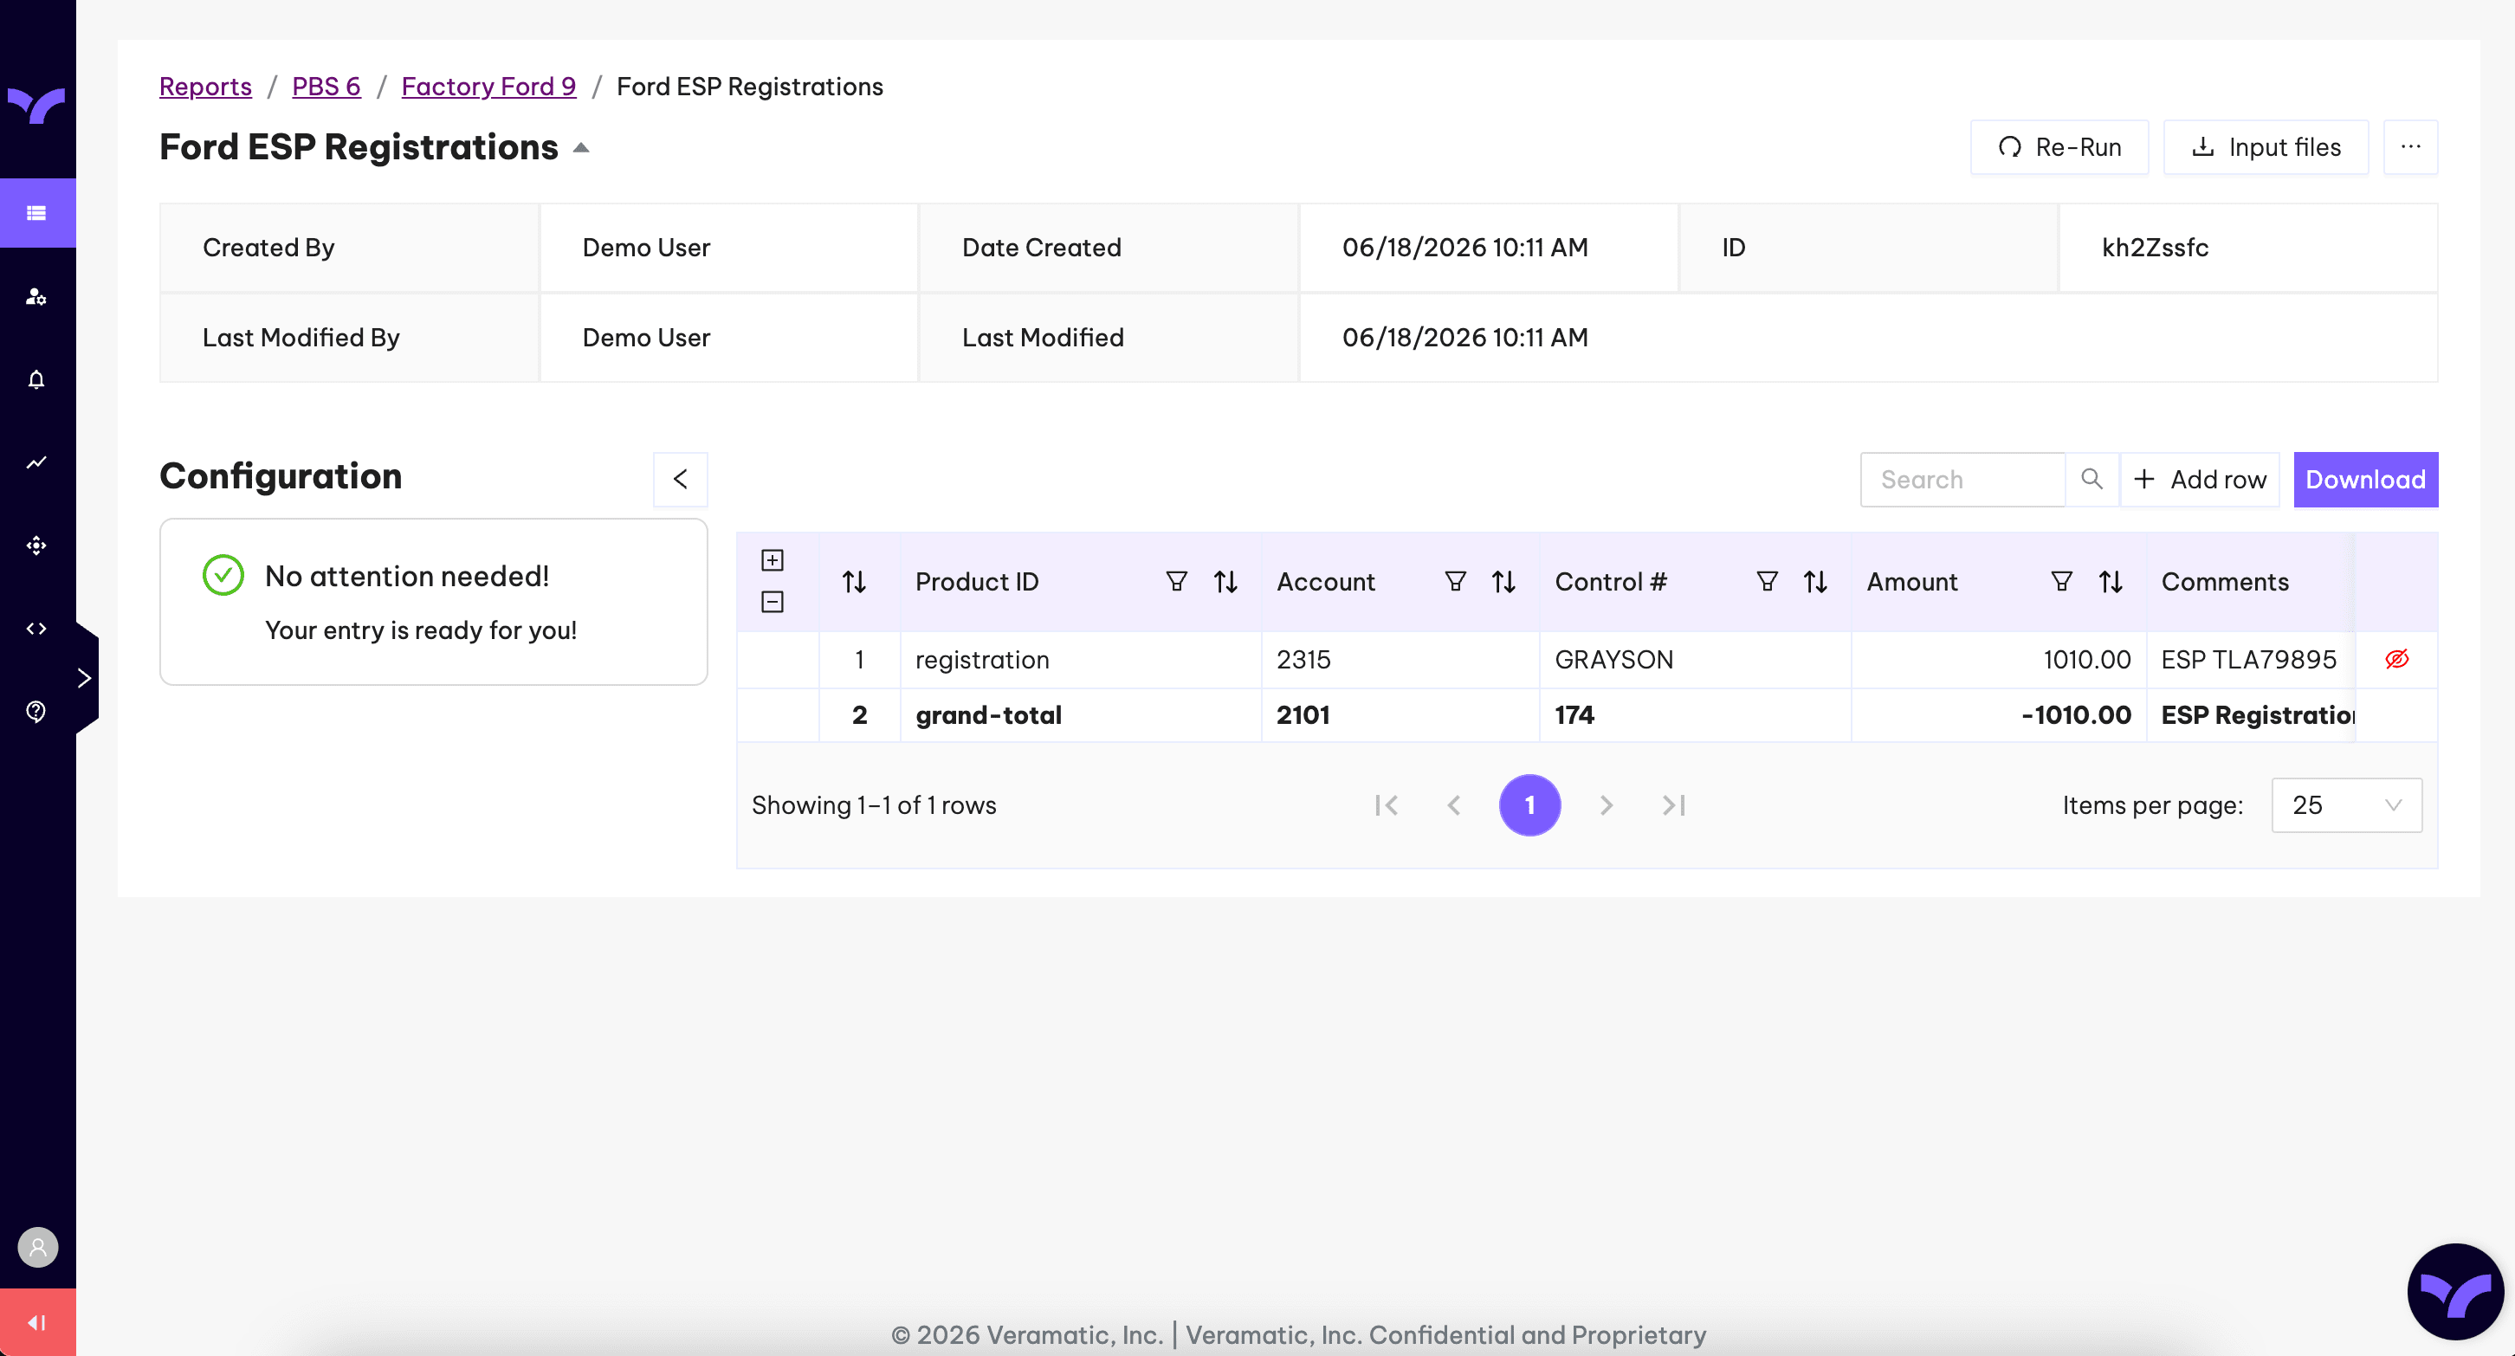Open the Reports breadcrumb link

click(205, 86)
